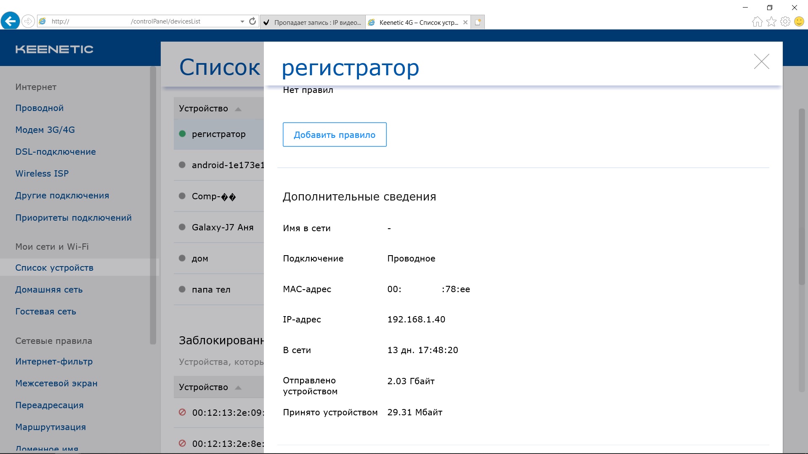Screen dimensions: 808x454
Task: Click the Keenetic logo
Action: 54,49
